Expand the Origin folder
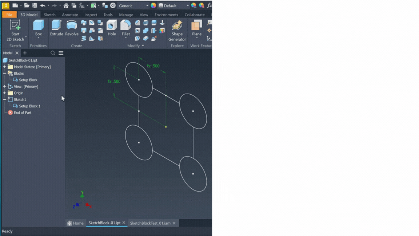The height and width of the screenshot is (236, 419). pyautogui.click(x=4, y=93)
